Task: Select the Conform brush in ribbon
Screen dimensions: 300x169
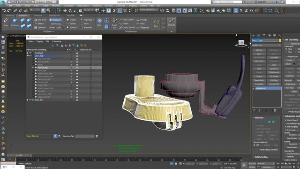Action: click(x=15, y=23)
